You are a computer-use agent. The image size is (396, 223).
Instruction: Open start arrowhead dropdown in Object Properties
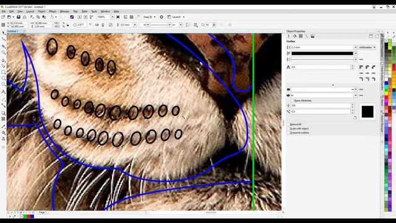click(355, 89)
